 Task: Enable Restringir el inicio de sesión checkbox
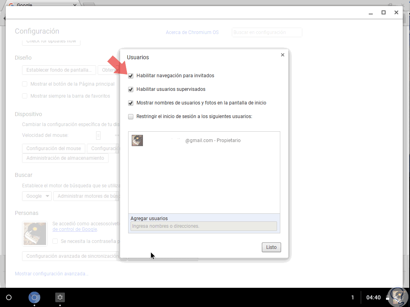tap(131, 116)
